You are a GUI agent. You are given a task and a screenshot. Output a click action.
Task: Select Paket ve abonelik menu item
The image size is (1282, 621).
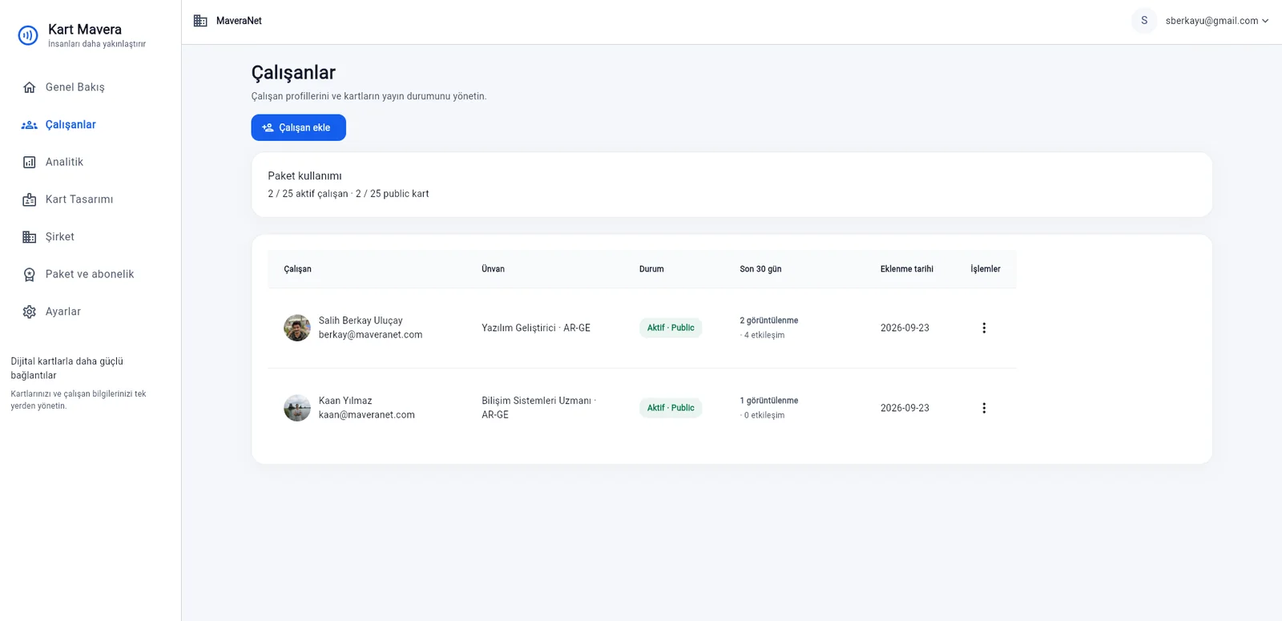click(90, 274)
